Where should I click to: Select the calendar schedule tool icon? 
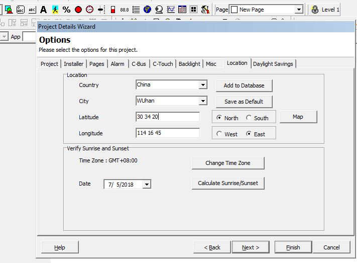182,10
